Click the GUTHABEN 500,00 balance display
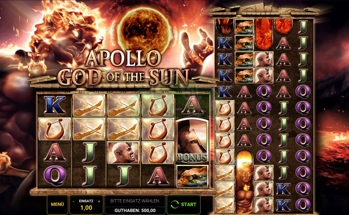Image resolution: width=349 pixels, height=215 pixels. 135,211
